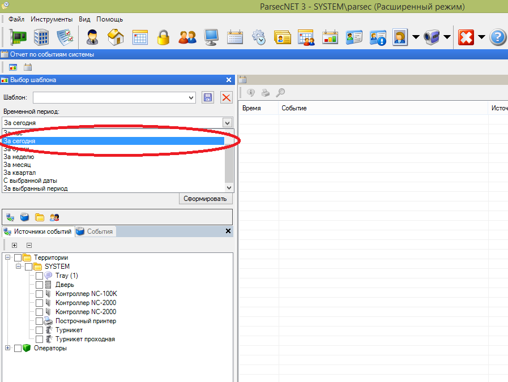Toggle the Временной период dropdown arrow
508x382 pixels.
pyautogui.click(x=227, y=123)
